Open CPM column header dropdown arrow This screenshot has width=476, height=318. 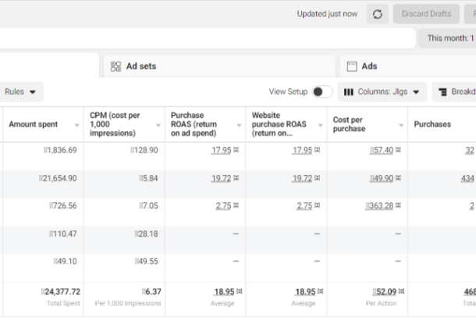(x=158, y=125)
